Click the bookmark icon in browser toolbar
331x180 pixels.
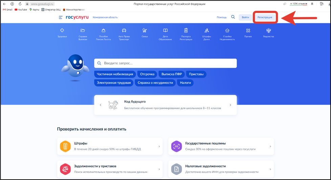coord(312,4)
